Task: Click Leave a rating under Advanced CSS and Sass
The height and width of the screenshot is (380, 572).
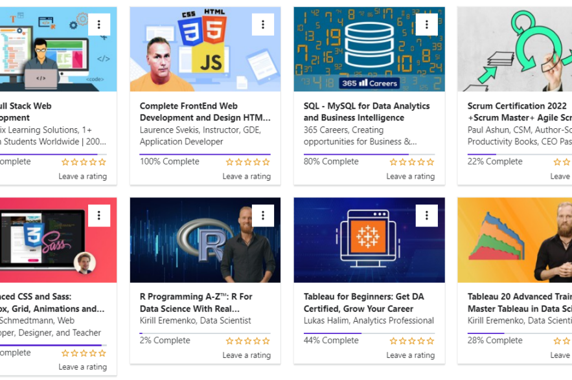Action: [x=83, y=367]
